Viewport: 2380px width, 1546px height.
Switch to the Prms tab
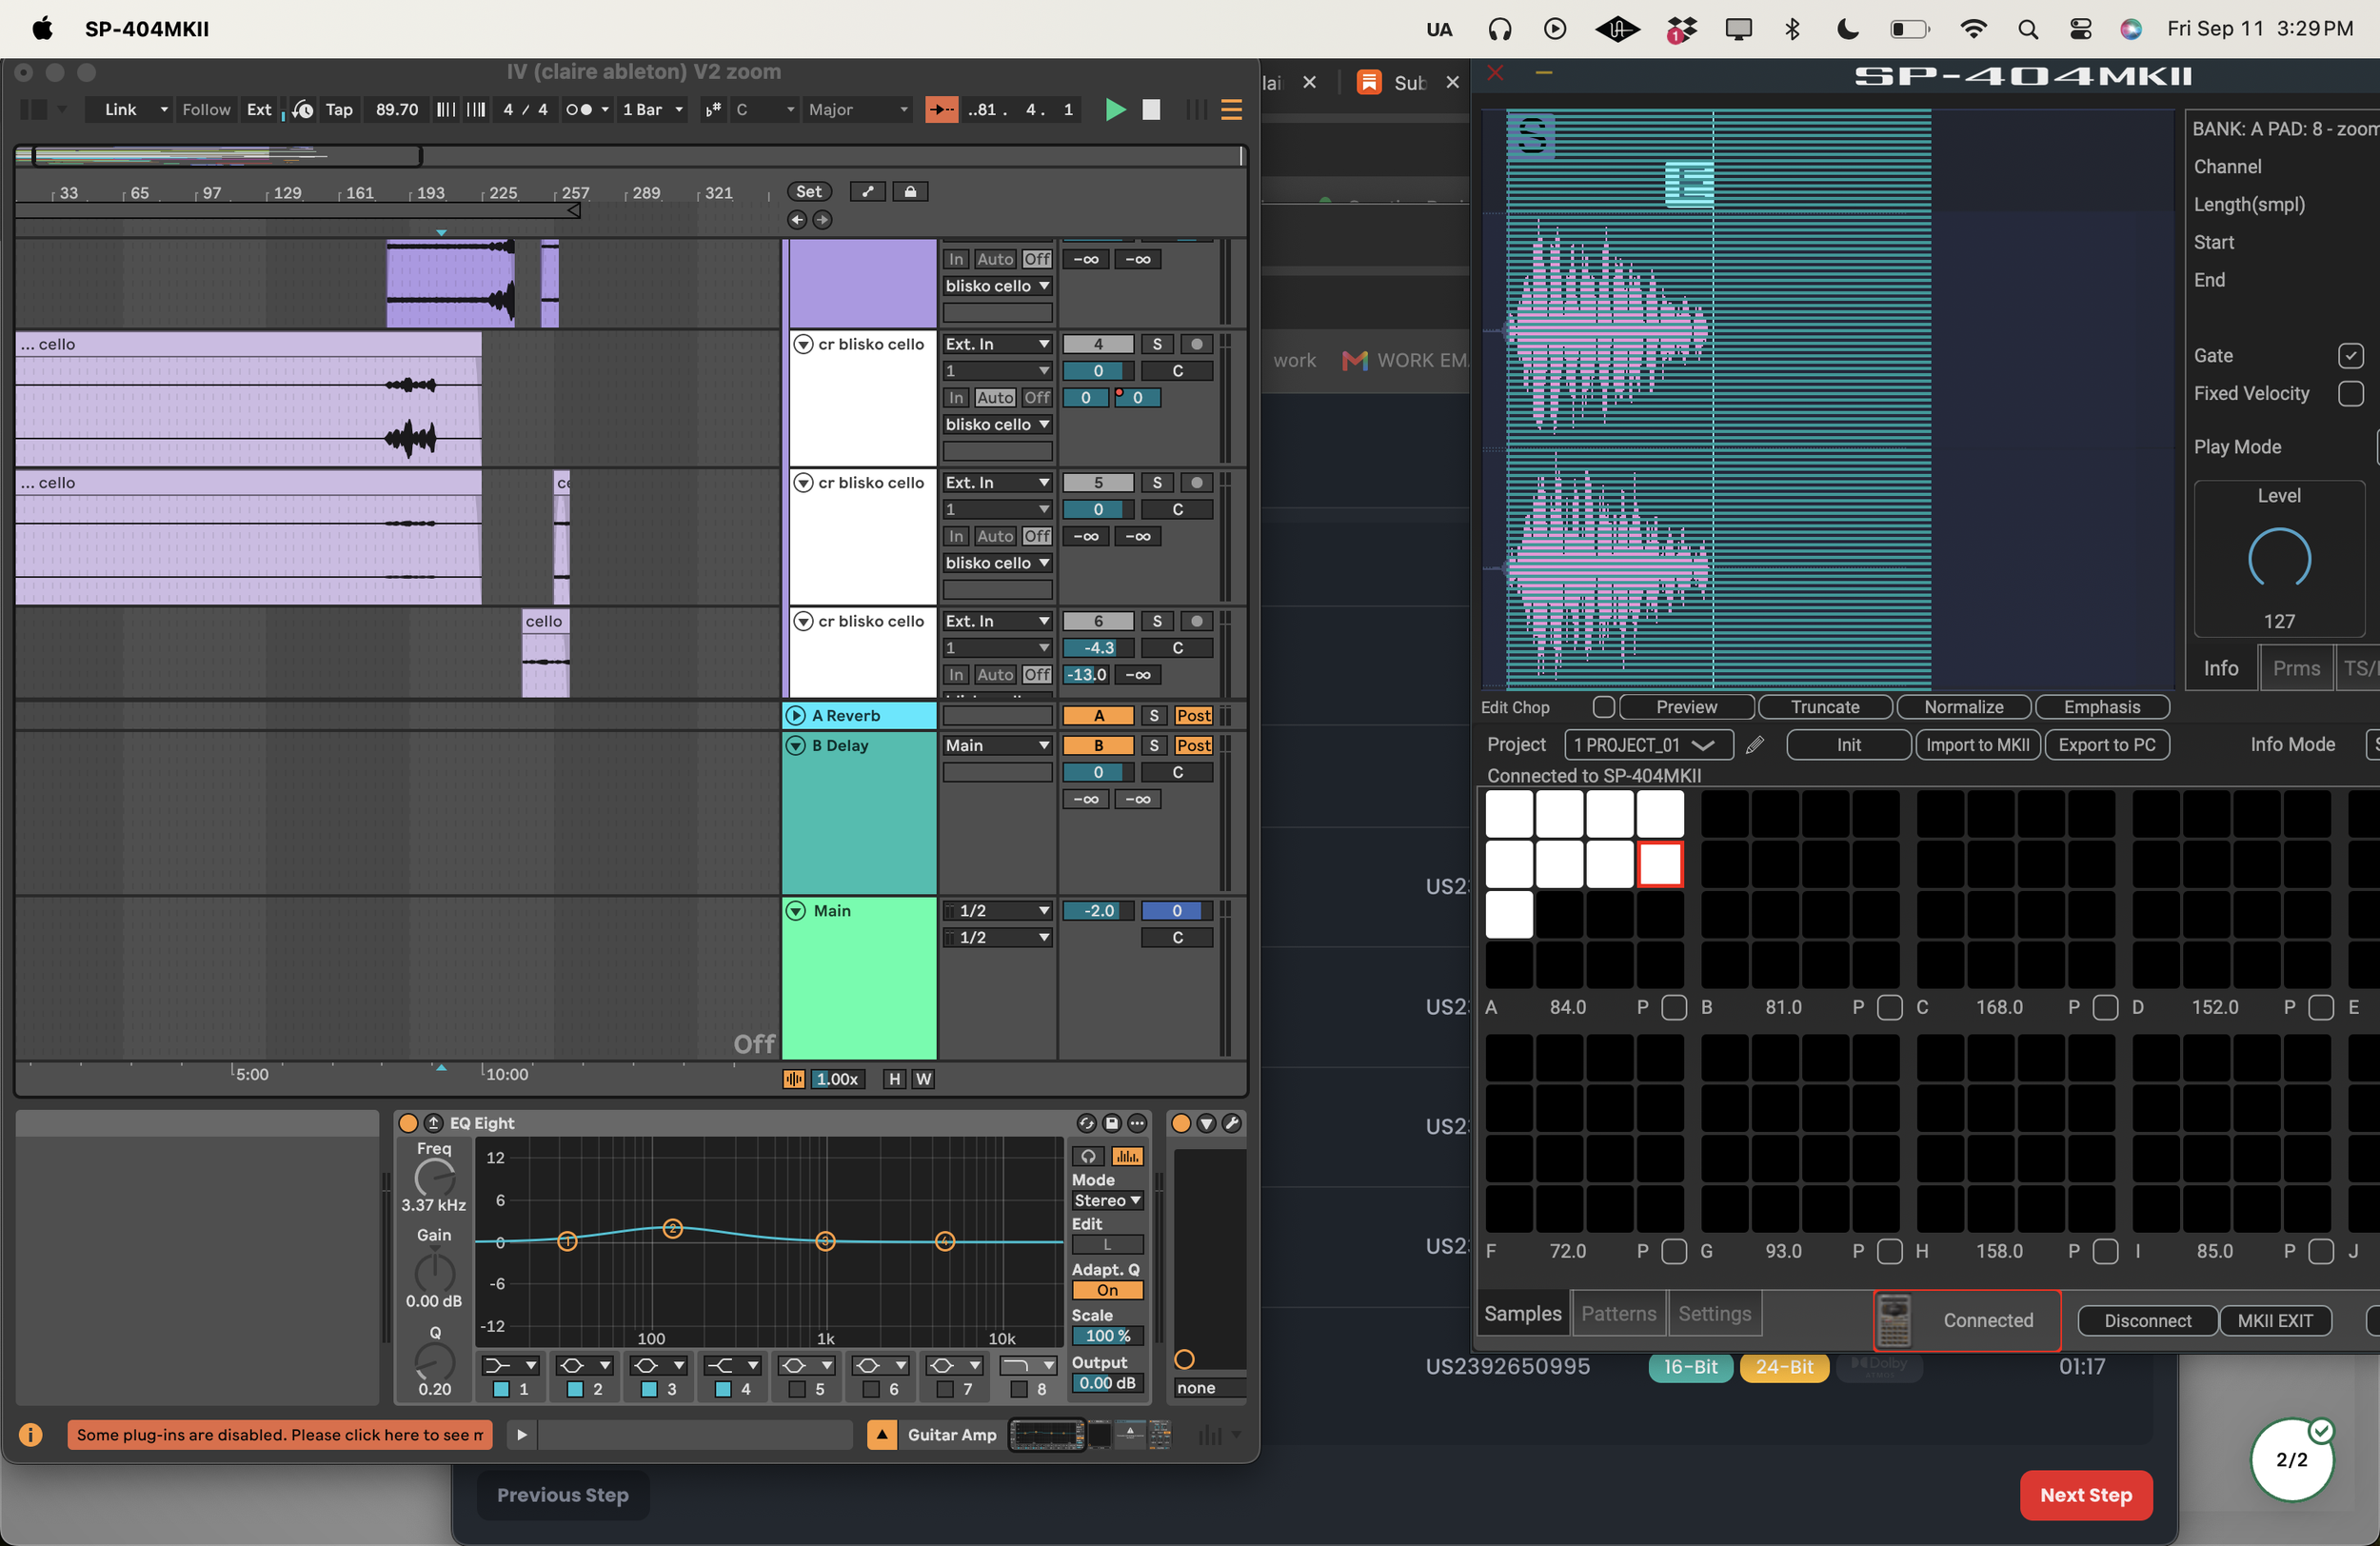pyautogui.click(x=2295, y=669)
